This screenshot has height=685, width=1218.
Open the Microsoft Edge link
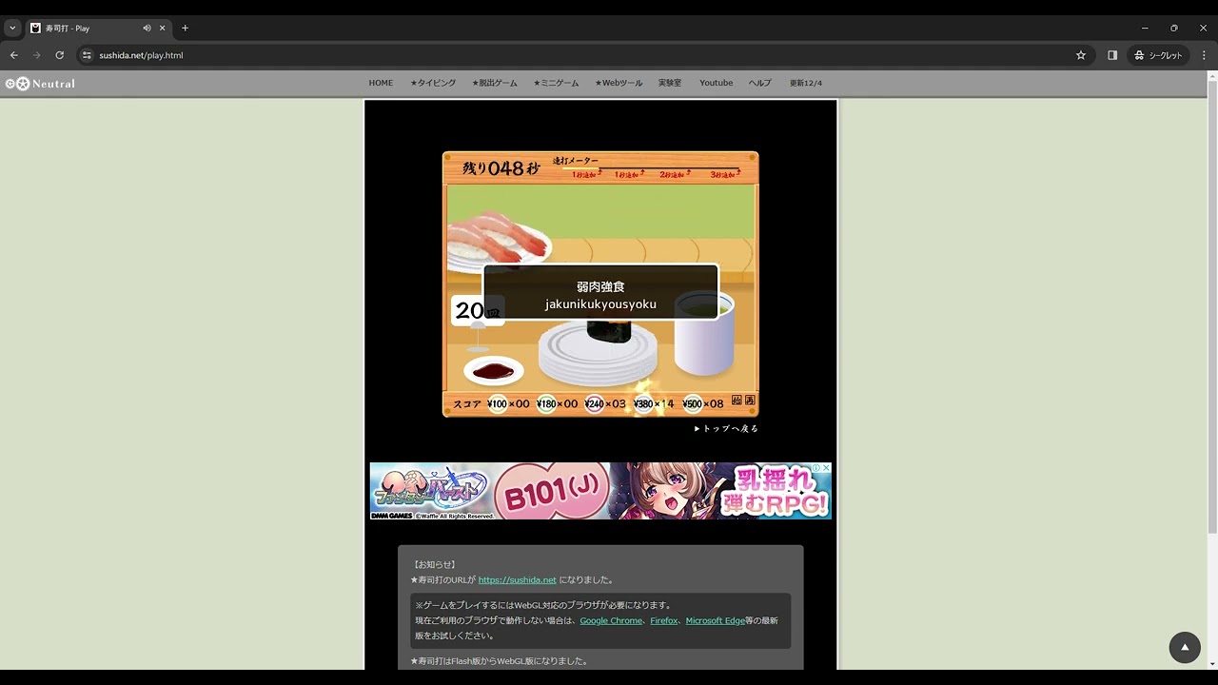(715, 620)
